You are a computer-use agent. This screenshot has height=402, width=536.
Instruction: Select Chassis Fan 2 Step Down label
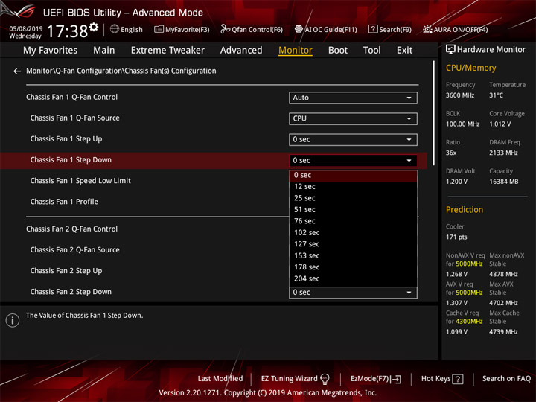pos(71,292)
